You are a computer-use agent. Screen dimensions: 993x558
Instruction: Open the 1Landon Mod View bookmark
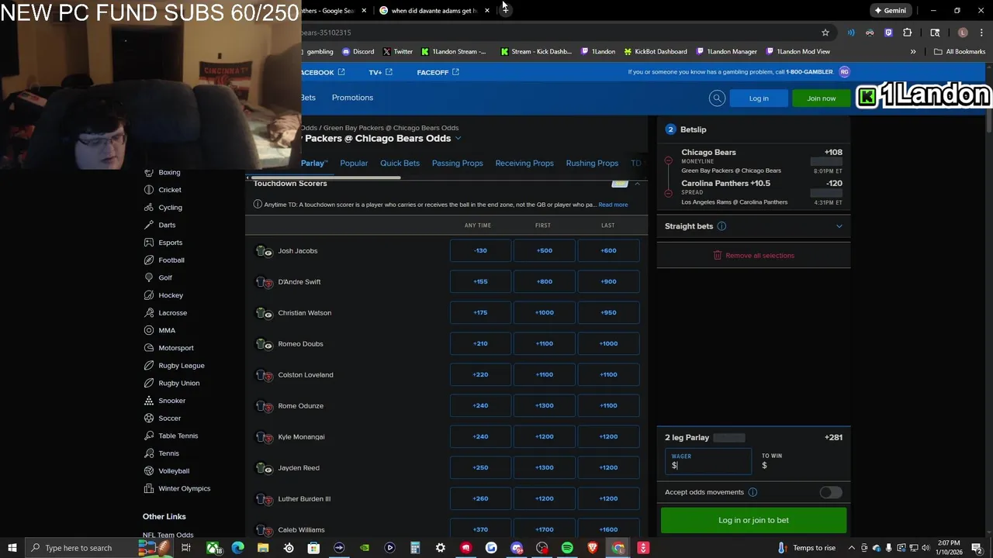coord(798,52)
